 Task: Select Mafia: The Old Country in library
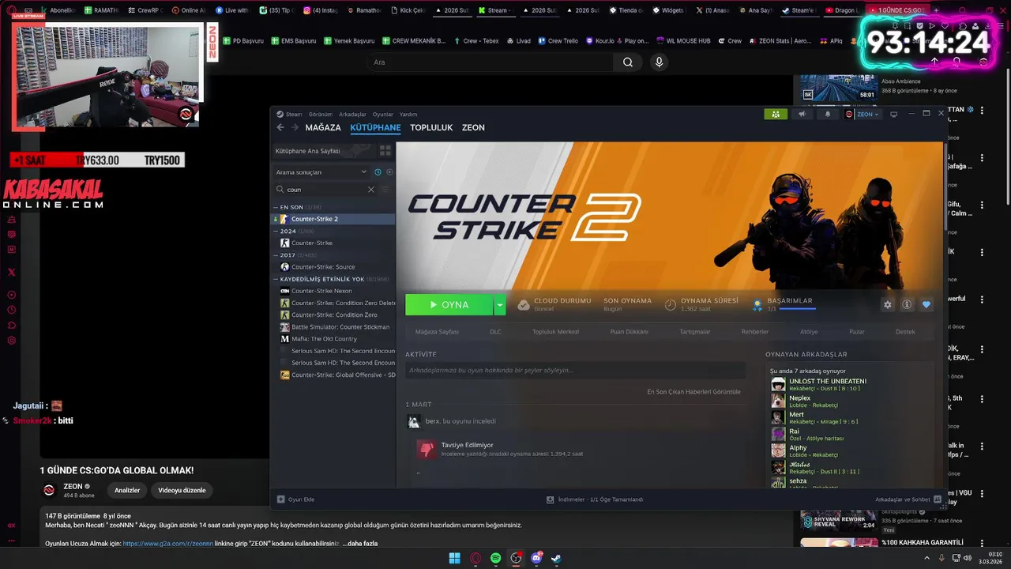tap(324, 339)
